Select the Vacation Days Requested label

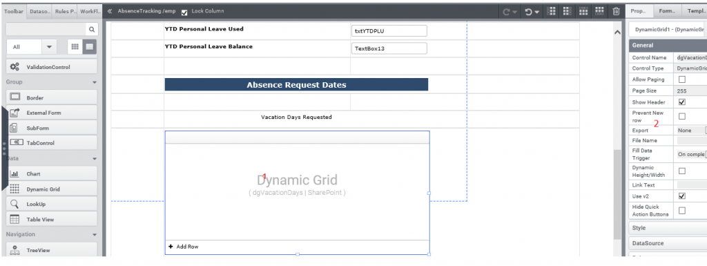click(296, 117)
